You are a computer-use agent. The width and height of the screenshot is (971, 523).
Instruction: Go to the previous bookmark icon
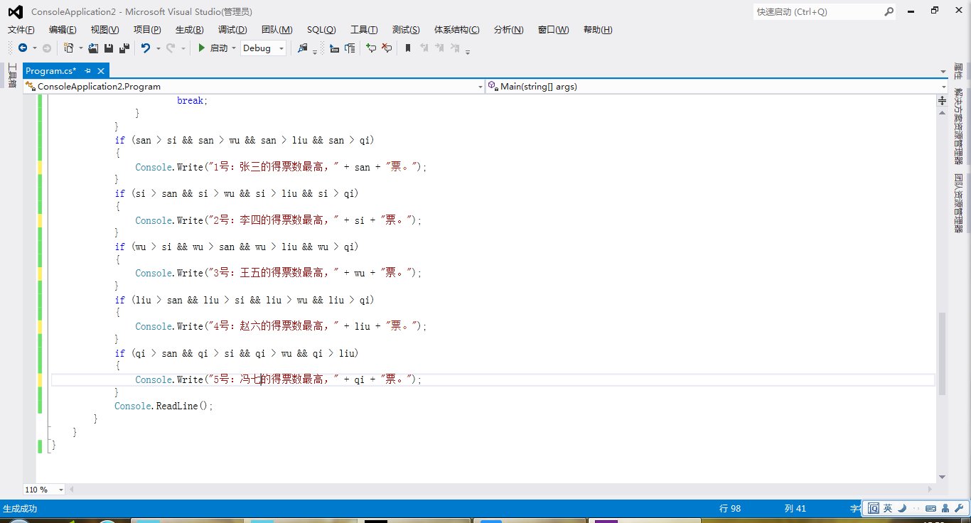click(x=424, y=48)
